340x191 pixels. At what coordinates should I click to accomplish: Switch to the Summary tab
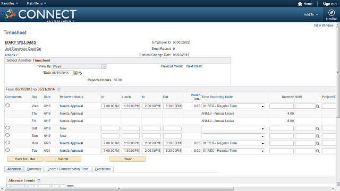click(x=34, y=169)
